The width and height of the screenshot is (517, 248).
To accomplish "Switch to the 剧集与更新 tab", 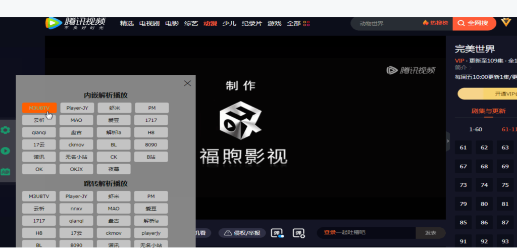I will pyautogui.click(x=488, y=111).
